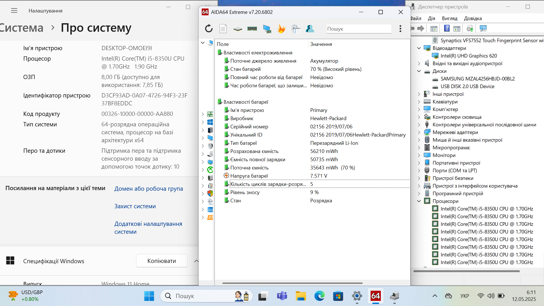The width and height of the screenshot is (544, 306).
Task: Select Intel(R) UHD Graphics 620 device
Action: 469,56
